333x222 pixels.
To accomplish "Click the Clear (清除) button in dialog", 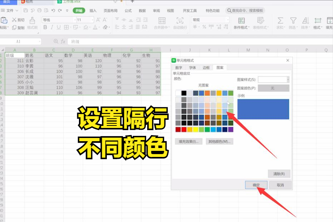I will (279, 174).
